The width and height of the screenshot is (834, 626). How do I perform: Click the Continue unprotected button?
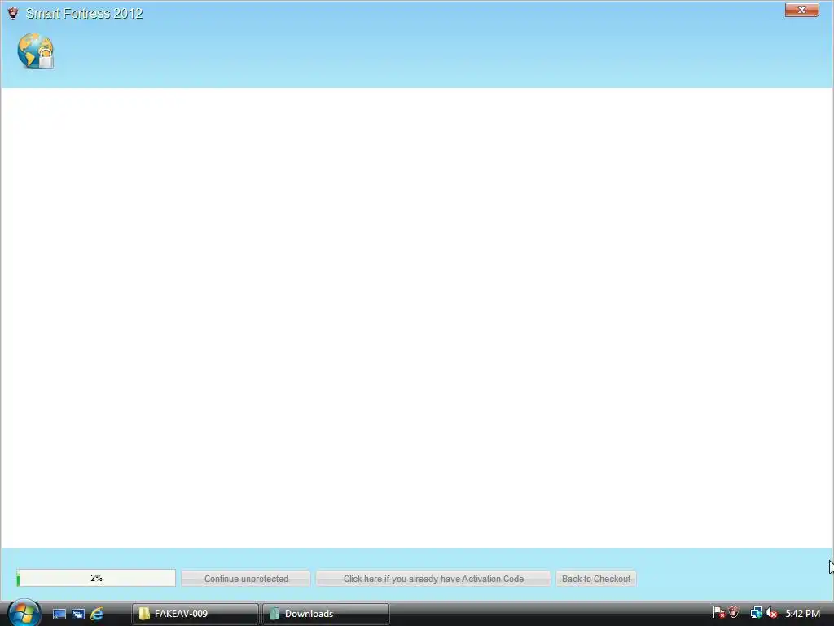246,579
